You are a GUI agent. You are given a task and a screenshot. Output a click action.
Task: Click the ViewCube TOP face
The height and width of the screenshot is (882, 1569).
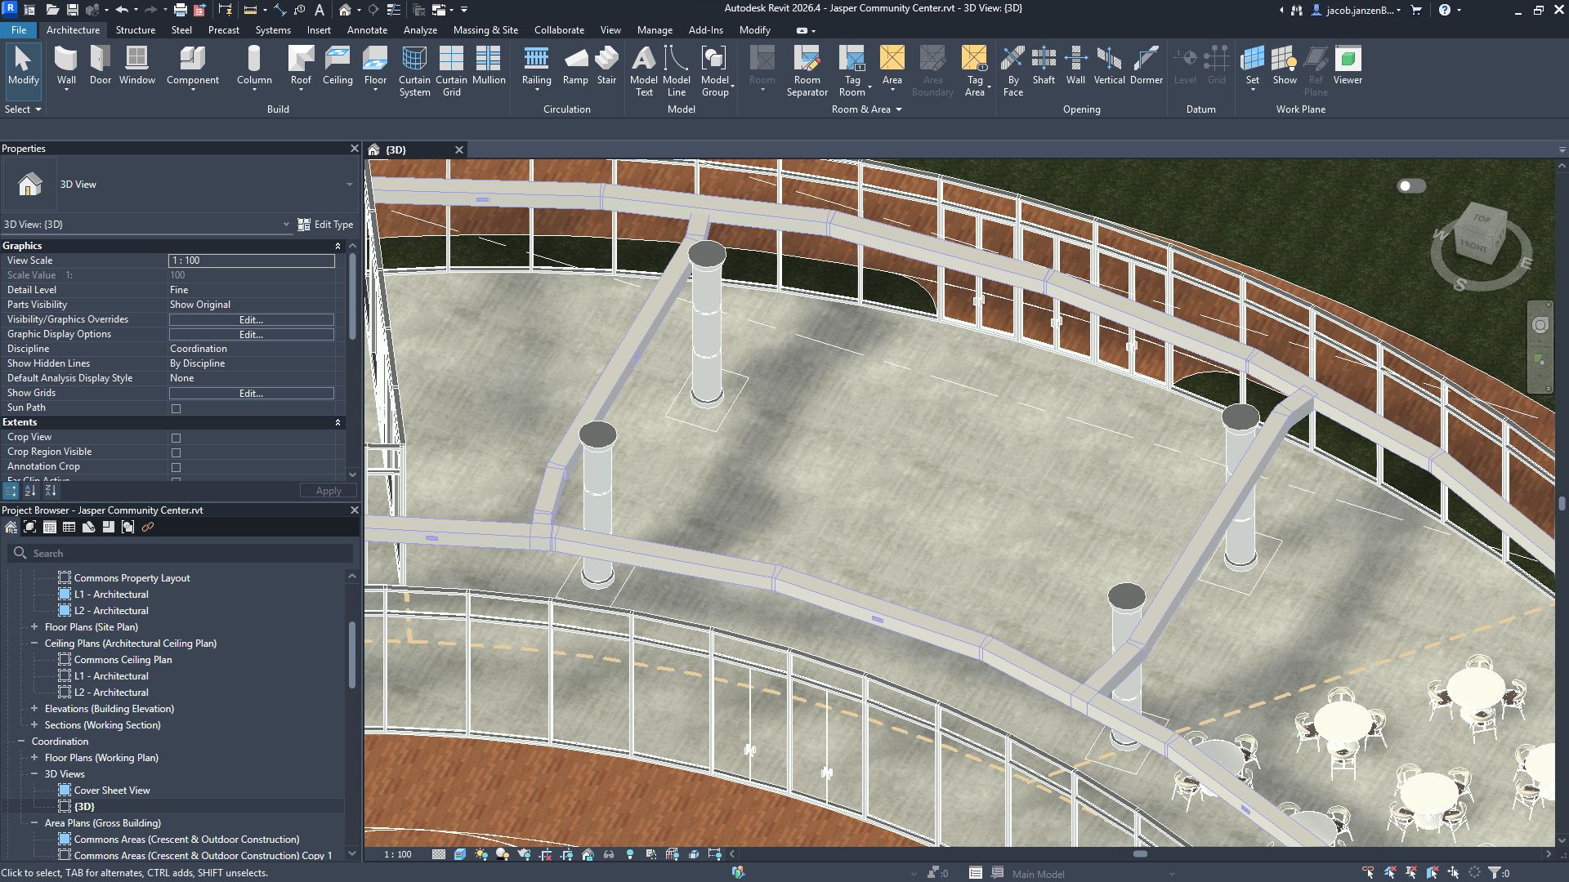[x=1482, y=218]
